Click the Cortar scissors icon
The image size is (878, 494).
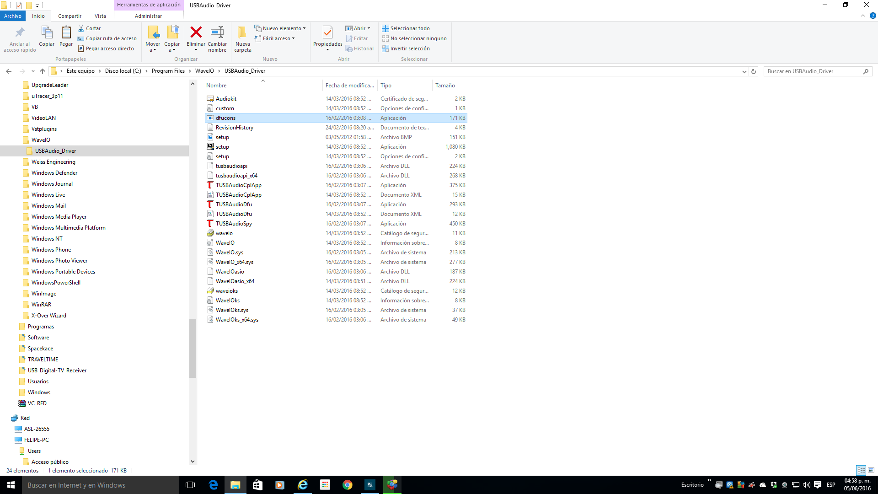(x=81, y=28)
